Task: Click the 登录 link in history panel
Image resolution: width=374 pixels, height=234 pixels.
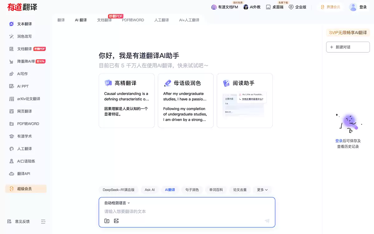Action: (x=339, y=141)
